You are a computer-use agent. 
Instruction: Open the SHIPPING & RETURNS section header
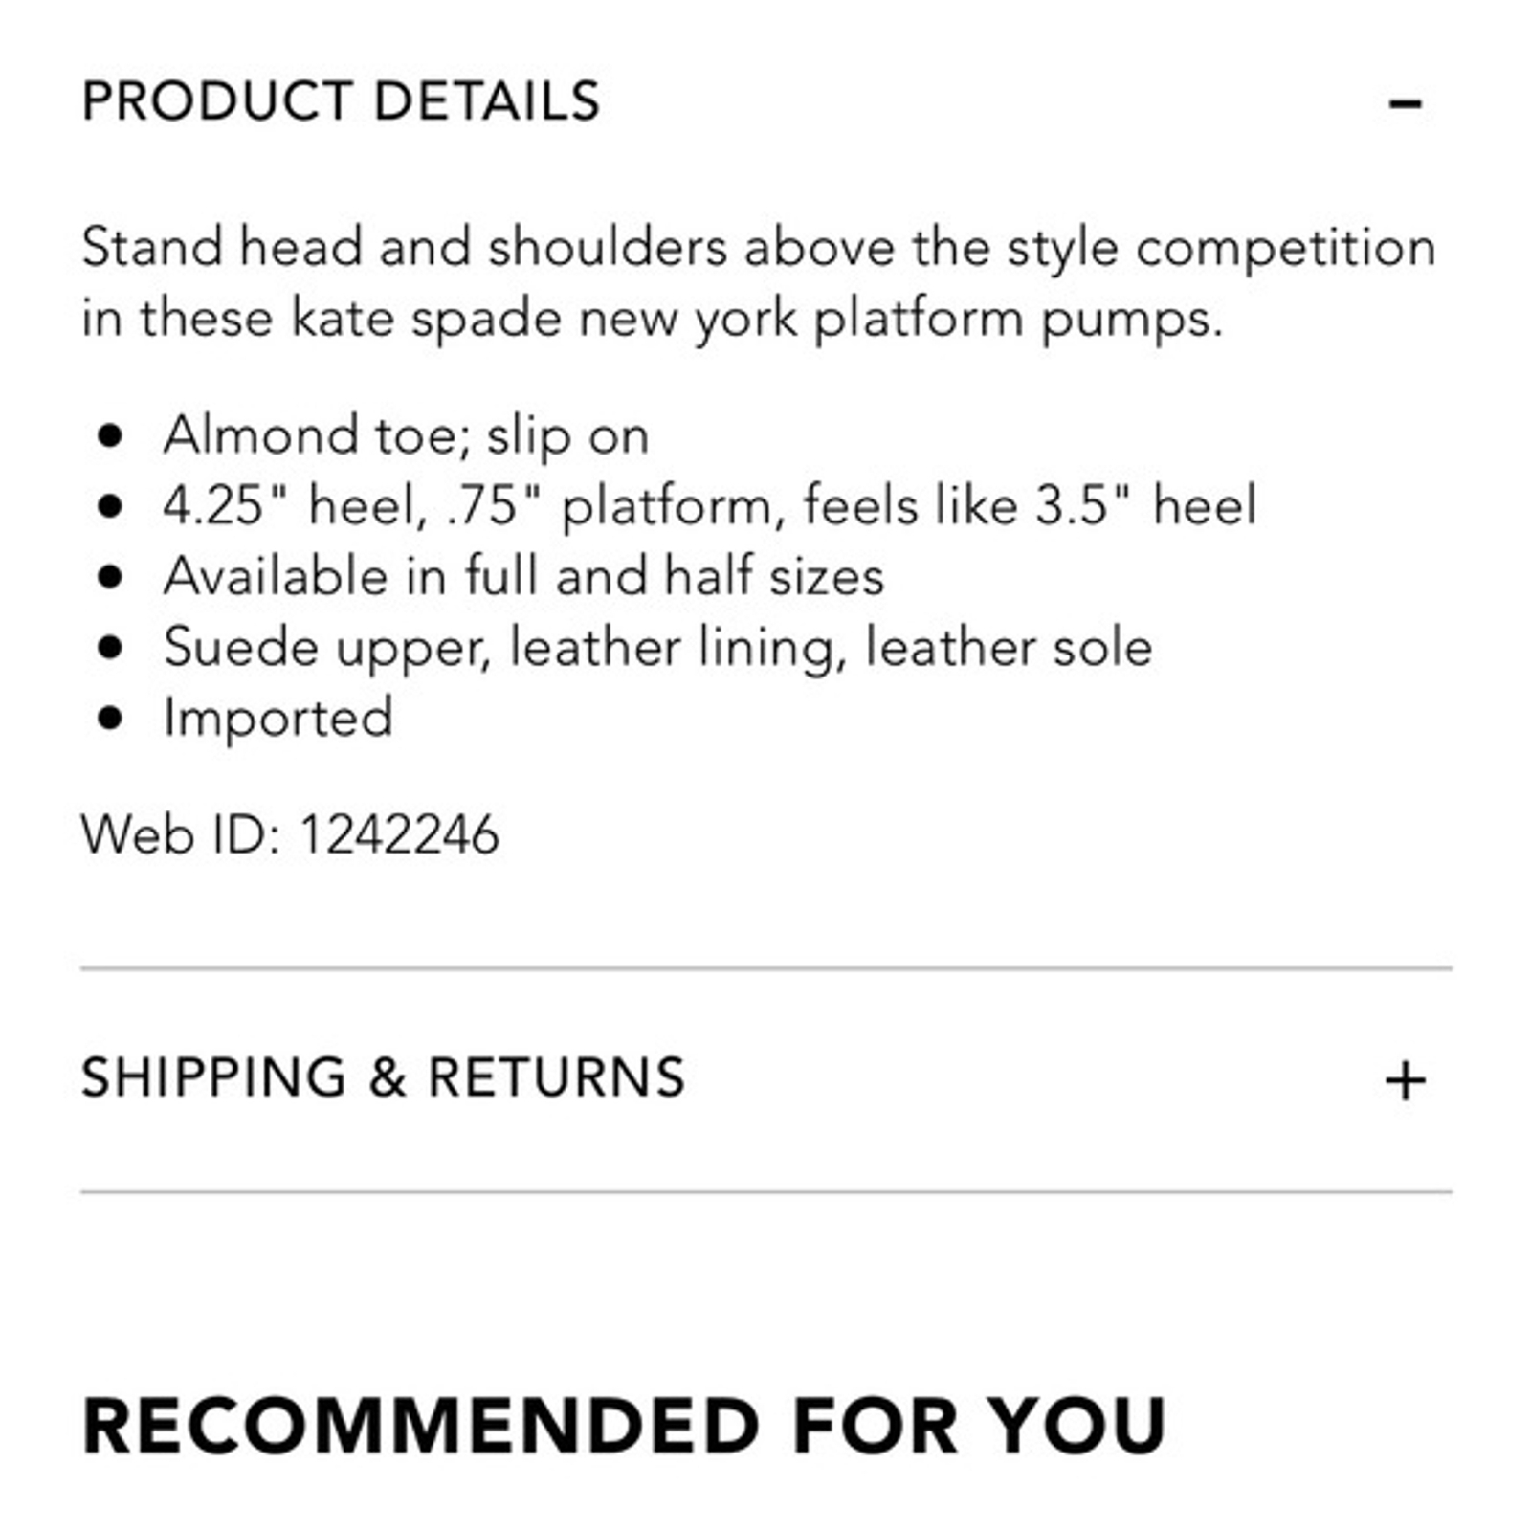384,1077
